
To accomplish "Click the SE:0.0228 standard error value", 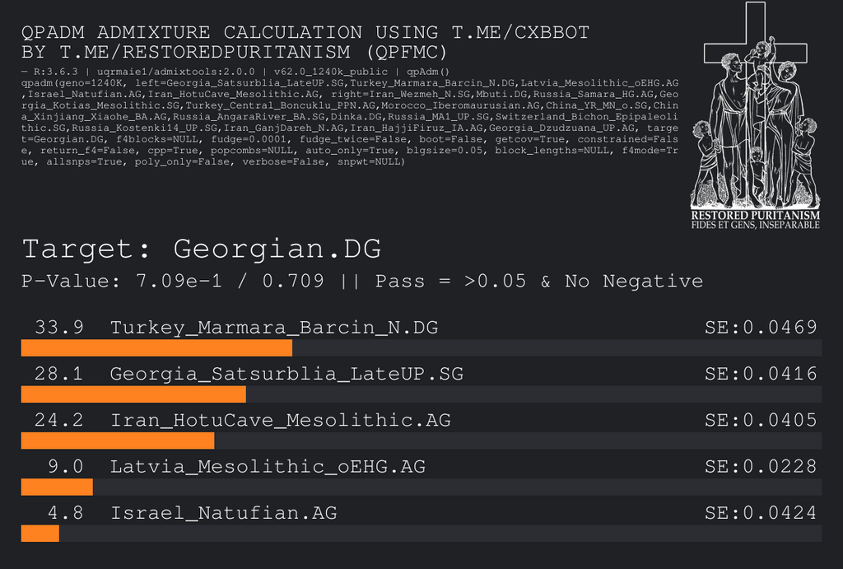I will (x=761, y=467).
